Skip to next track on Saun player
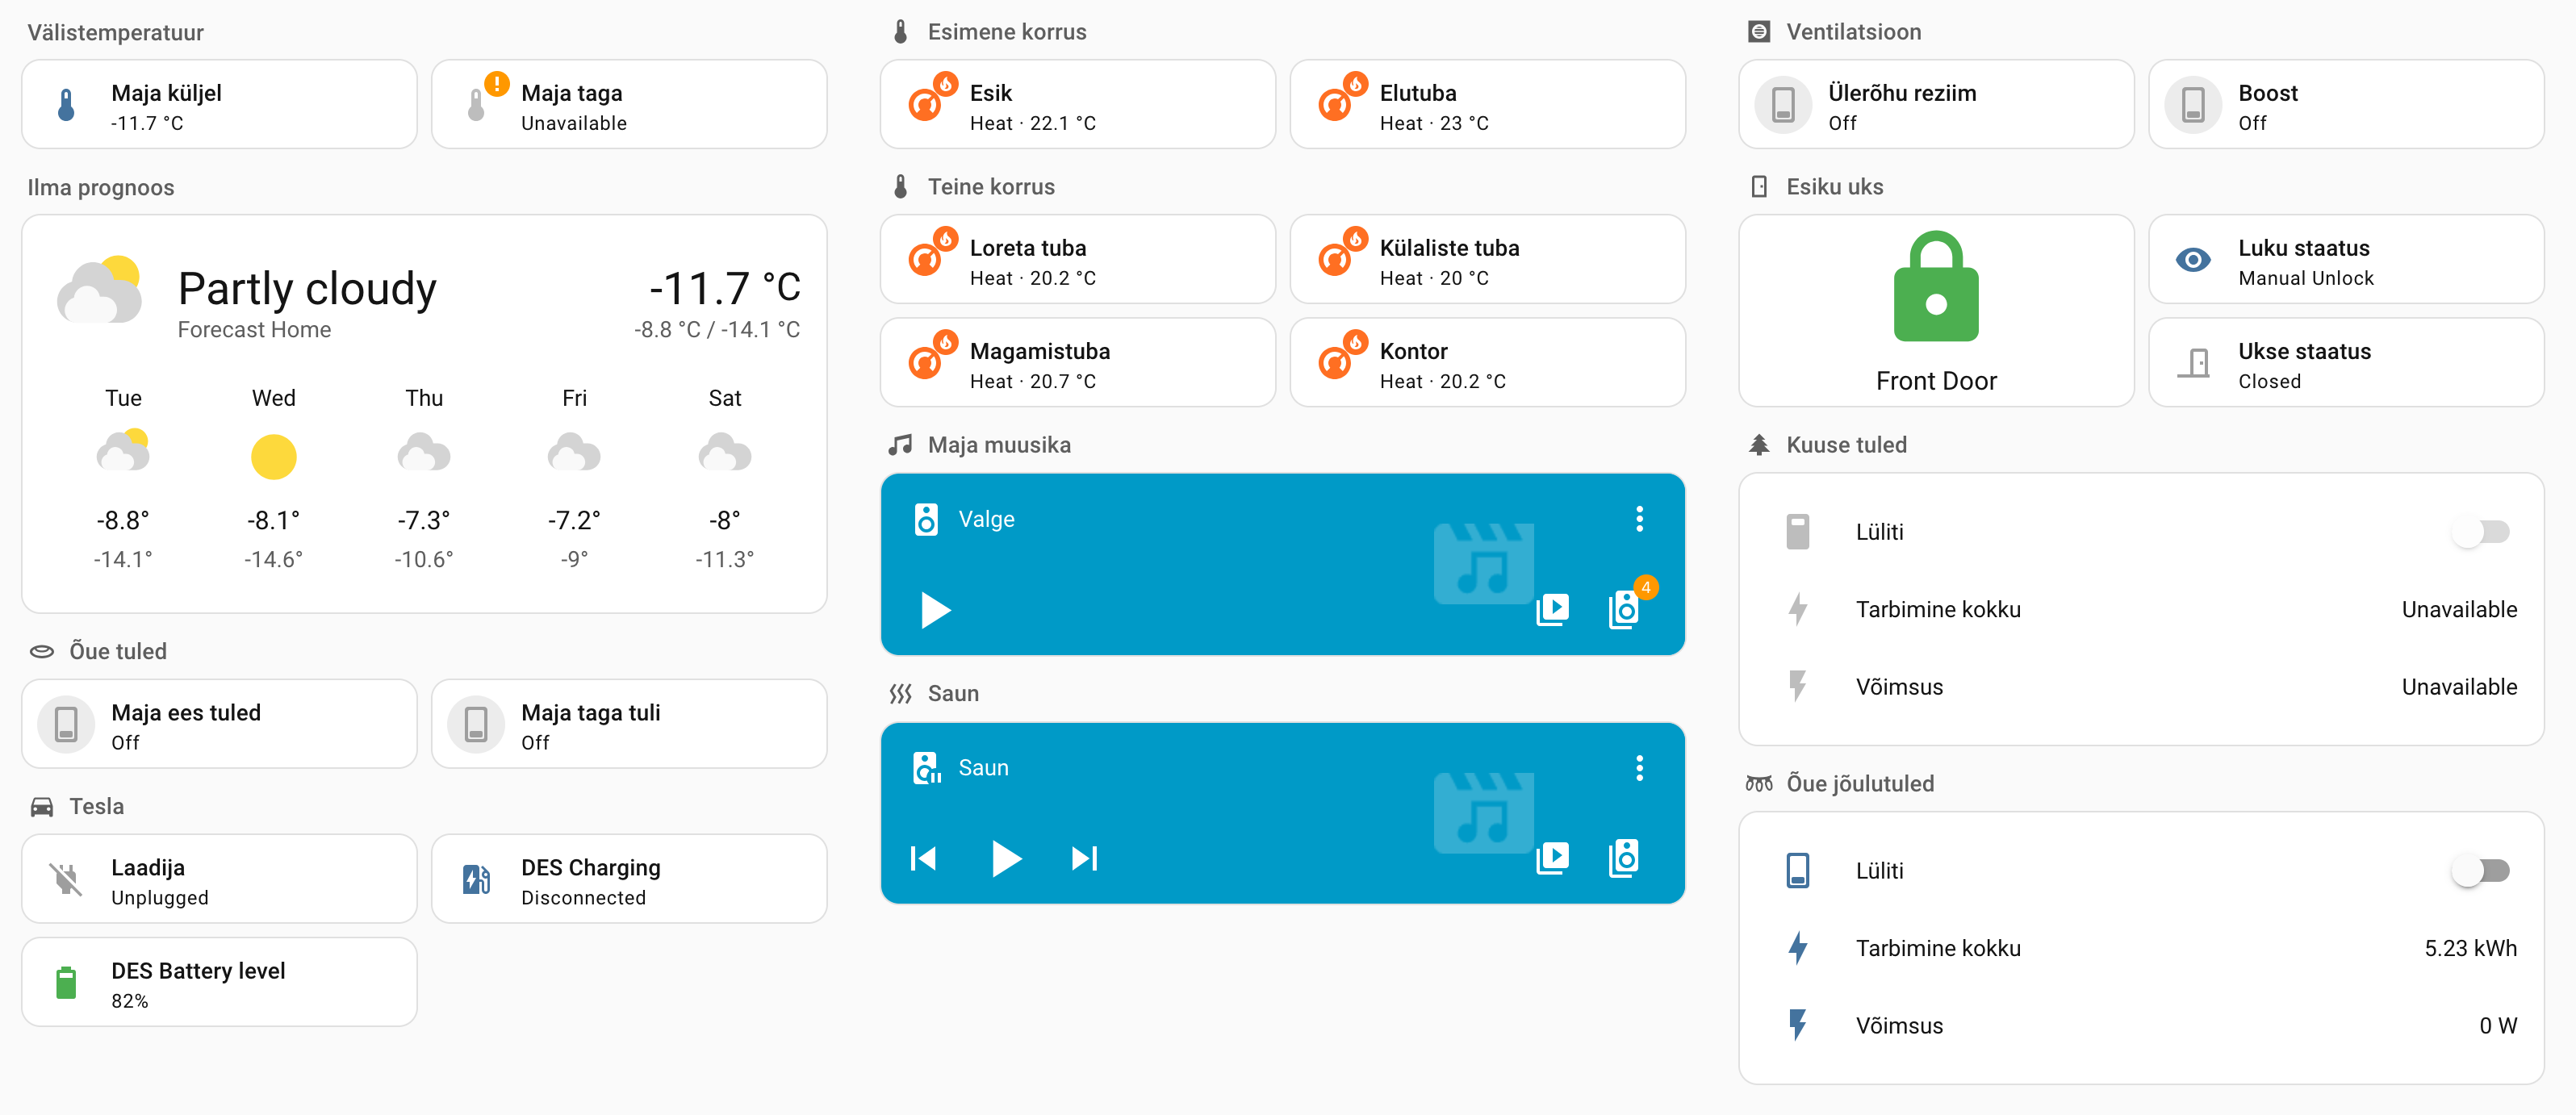Viewport: 2576px width, 1115px height. click(x=1084, y=858)
